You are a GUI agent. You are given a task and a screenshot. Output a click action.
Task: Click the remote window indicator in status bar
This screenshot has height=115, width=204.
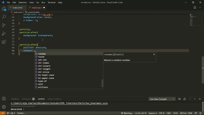pyautogui.click(x=3, y=113)
